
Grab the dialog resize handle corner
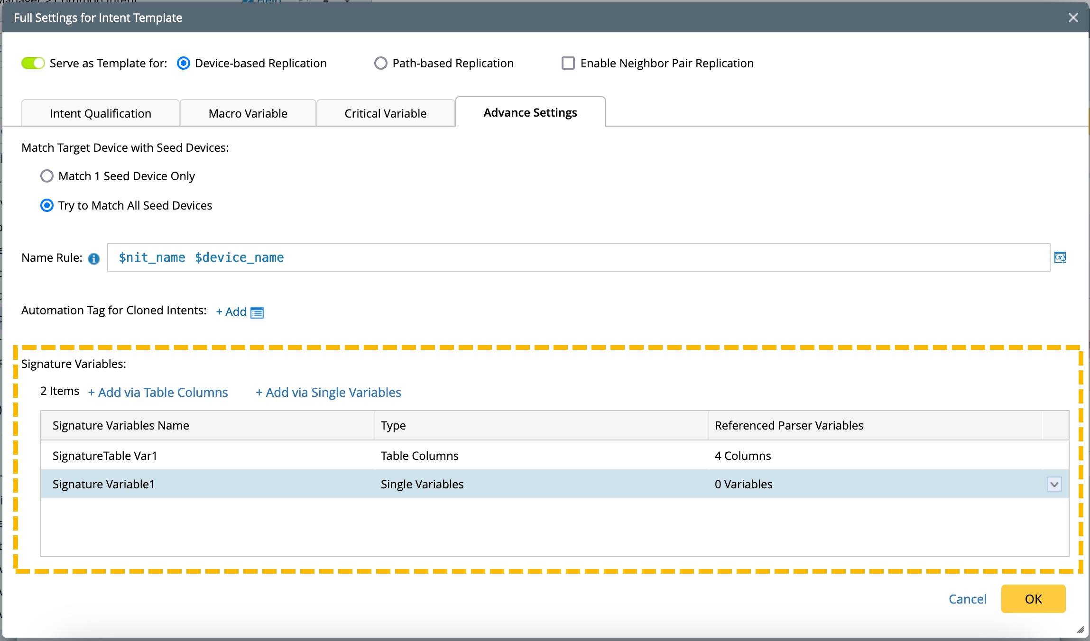tap(1080, 630)
